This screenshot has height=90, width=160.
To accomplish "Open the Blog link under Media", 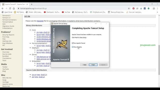I will 4,71.
